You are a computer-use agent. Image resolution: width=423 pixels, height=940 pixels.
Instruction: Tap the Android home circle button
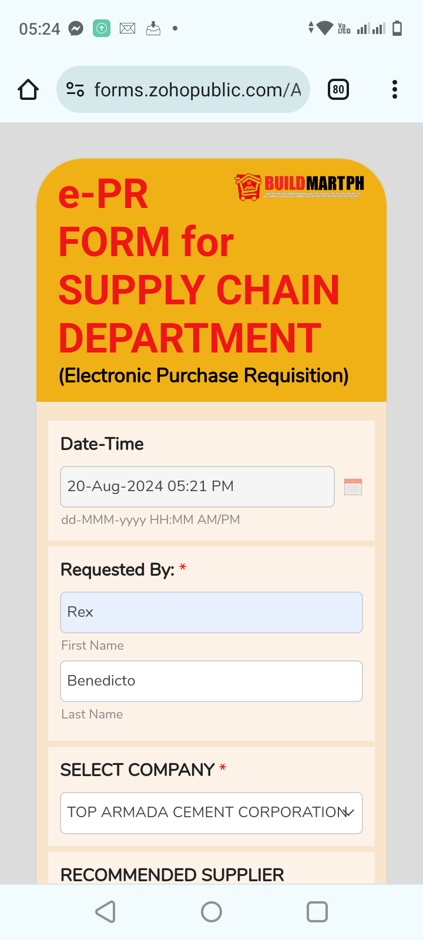(x=211, y=912)
